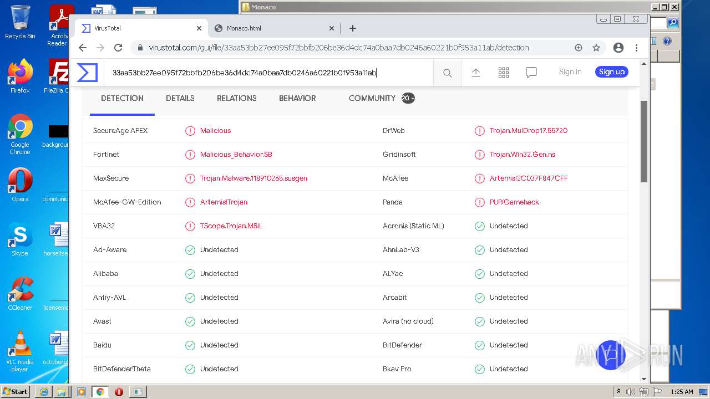Image resolution: width=710 pixels, height=399 pixels.
Task: Select the Artemis!2C037F847CFF McAfee result
Action: tap(529, 178)
